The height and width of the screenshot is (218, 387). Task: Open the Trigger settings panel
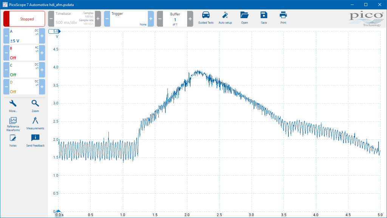click(129, 19)
